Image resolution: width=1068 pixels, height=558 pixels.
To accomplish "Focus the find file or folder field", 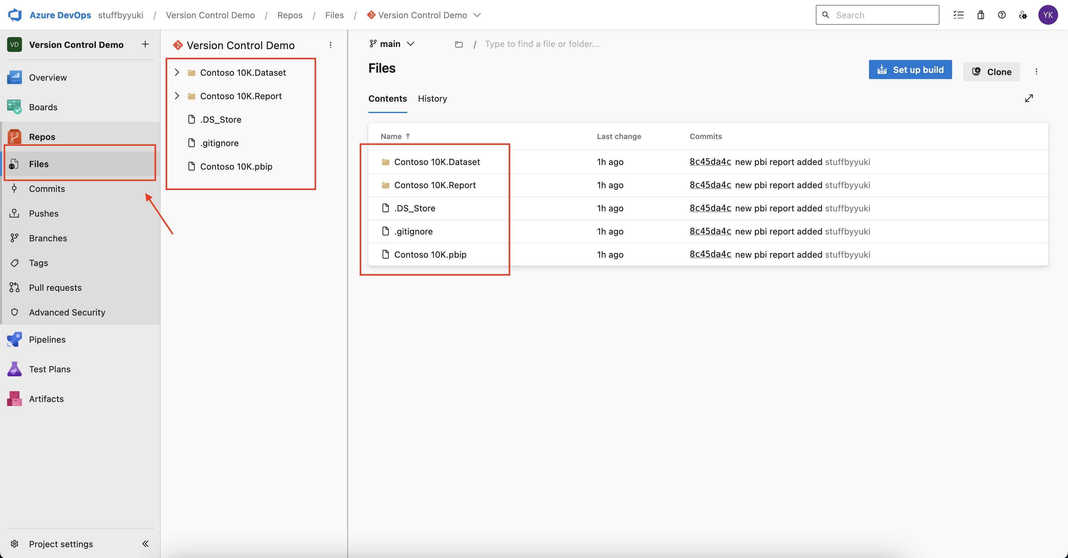I will pyautogui.click(x=542, y=44).
